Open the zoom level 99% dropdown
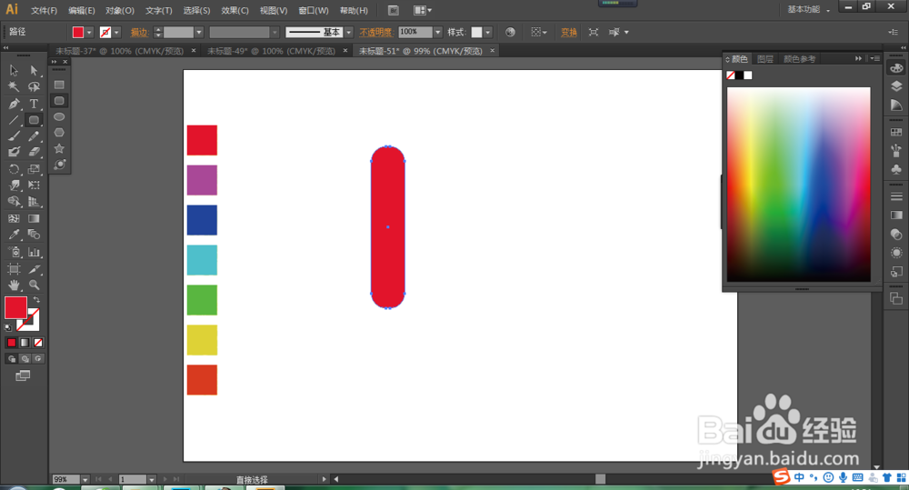 pyautogui.click(x=85, y=480)
